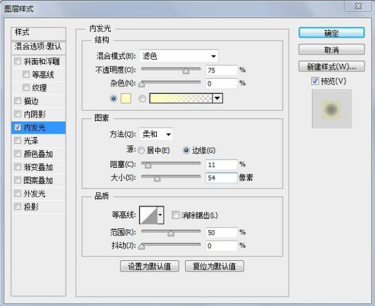Choose the 边缘 source radio option
Screen dimensions: 375x306
coord(186,150)
